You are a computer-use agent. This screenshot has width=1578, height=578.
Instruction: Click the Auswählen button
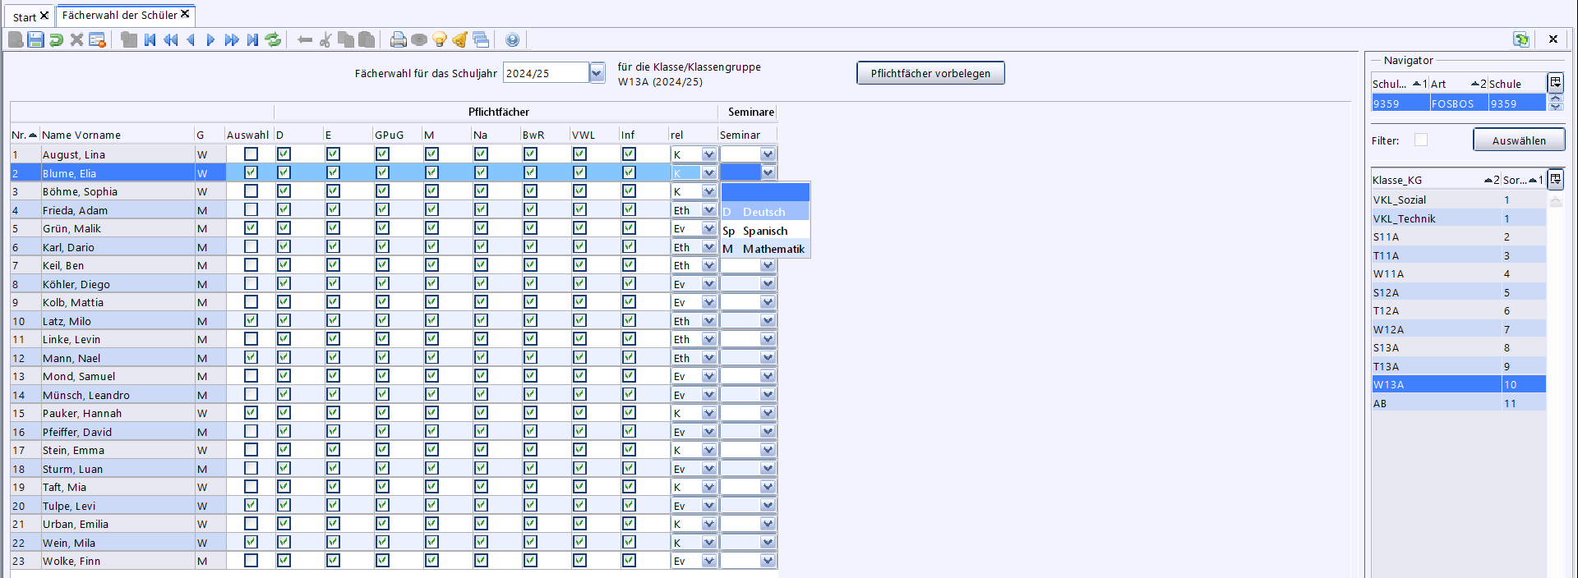(x=1519, y=140)
